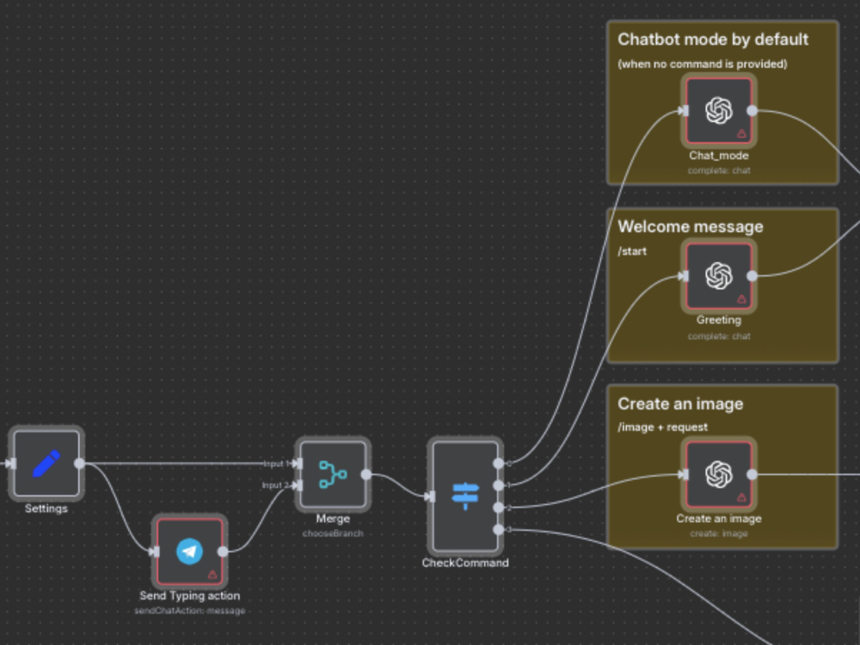Click the 'Settings' node label
Image resolution: width=860 pixels, height=645 pixels.
(x=46, y=508)
